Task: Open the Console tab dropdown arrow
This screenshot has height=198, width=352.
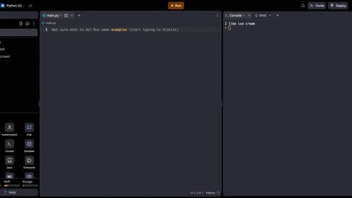Action: (x=244, y=15)
